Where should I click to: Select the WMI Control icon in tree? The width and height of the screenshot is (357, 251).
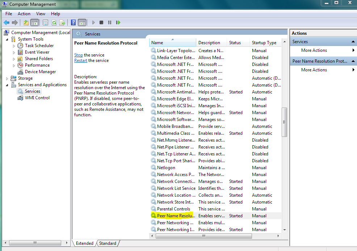tap(20, 98)
